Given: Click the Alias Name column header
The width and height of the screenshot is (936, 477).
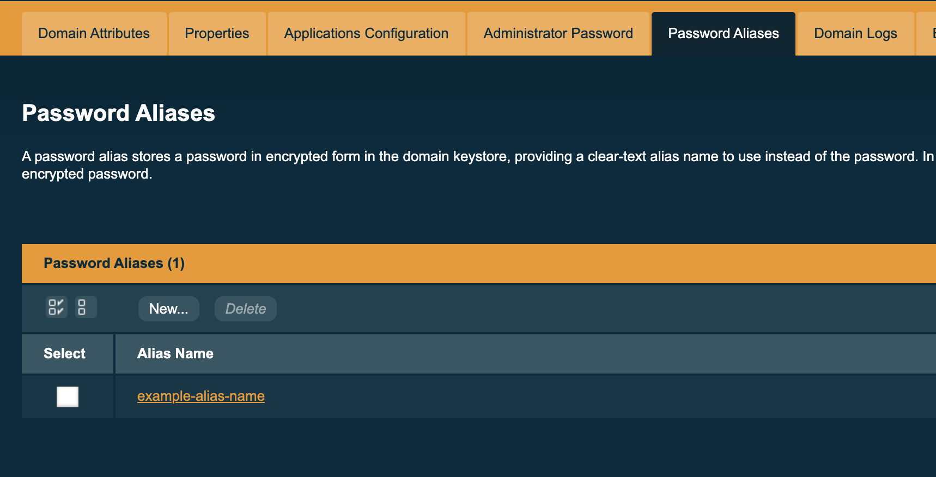Looking at the screenshot, I should (x=175, y=353).
